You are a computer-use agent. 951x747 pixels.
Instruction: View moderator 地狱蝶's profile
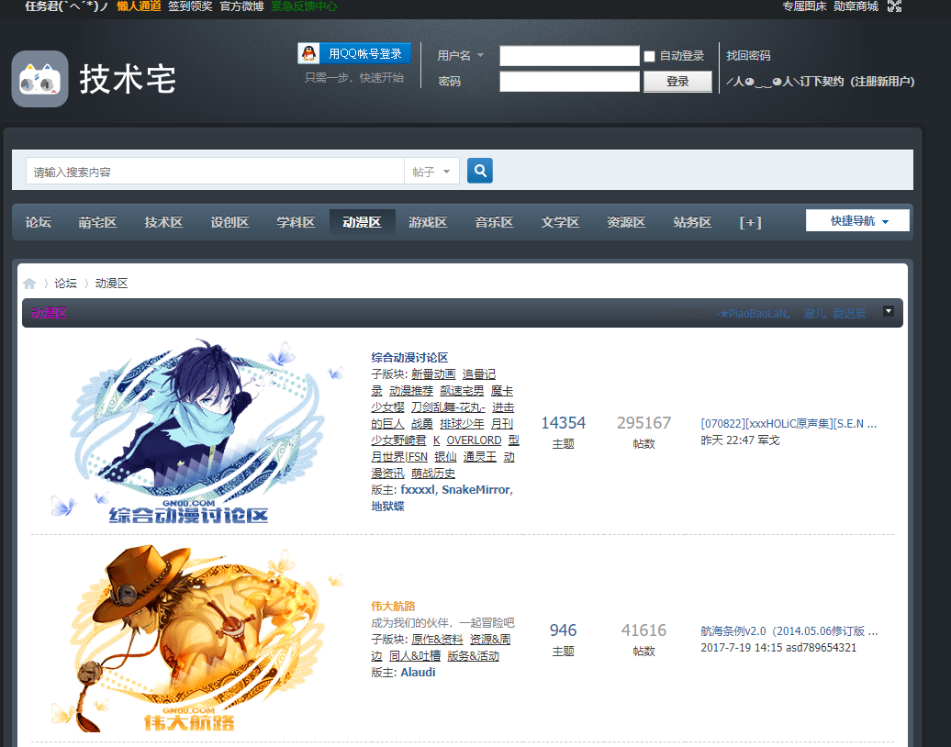click(387, 506)
